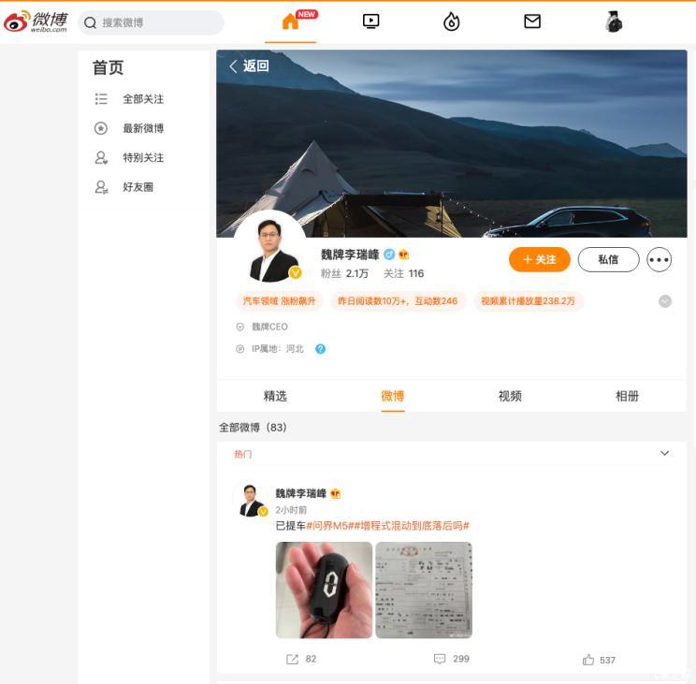Click the 好友圈 person icon
Image resolution: width=696 pixels, height=684 pixels.
(101, 187)
